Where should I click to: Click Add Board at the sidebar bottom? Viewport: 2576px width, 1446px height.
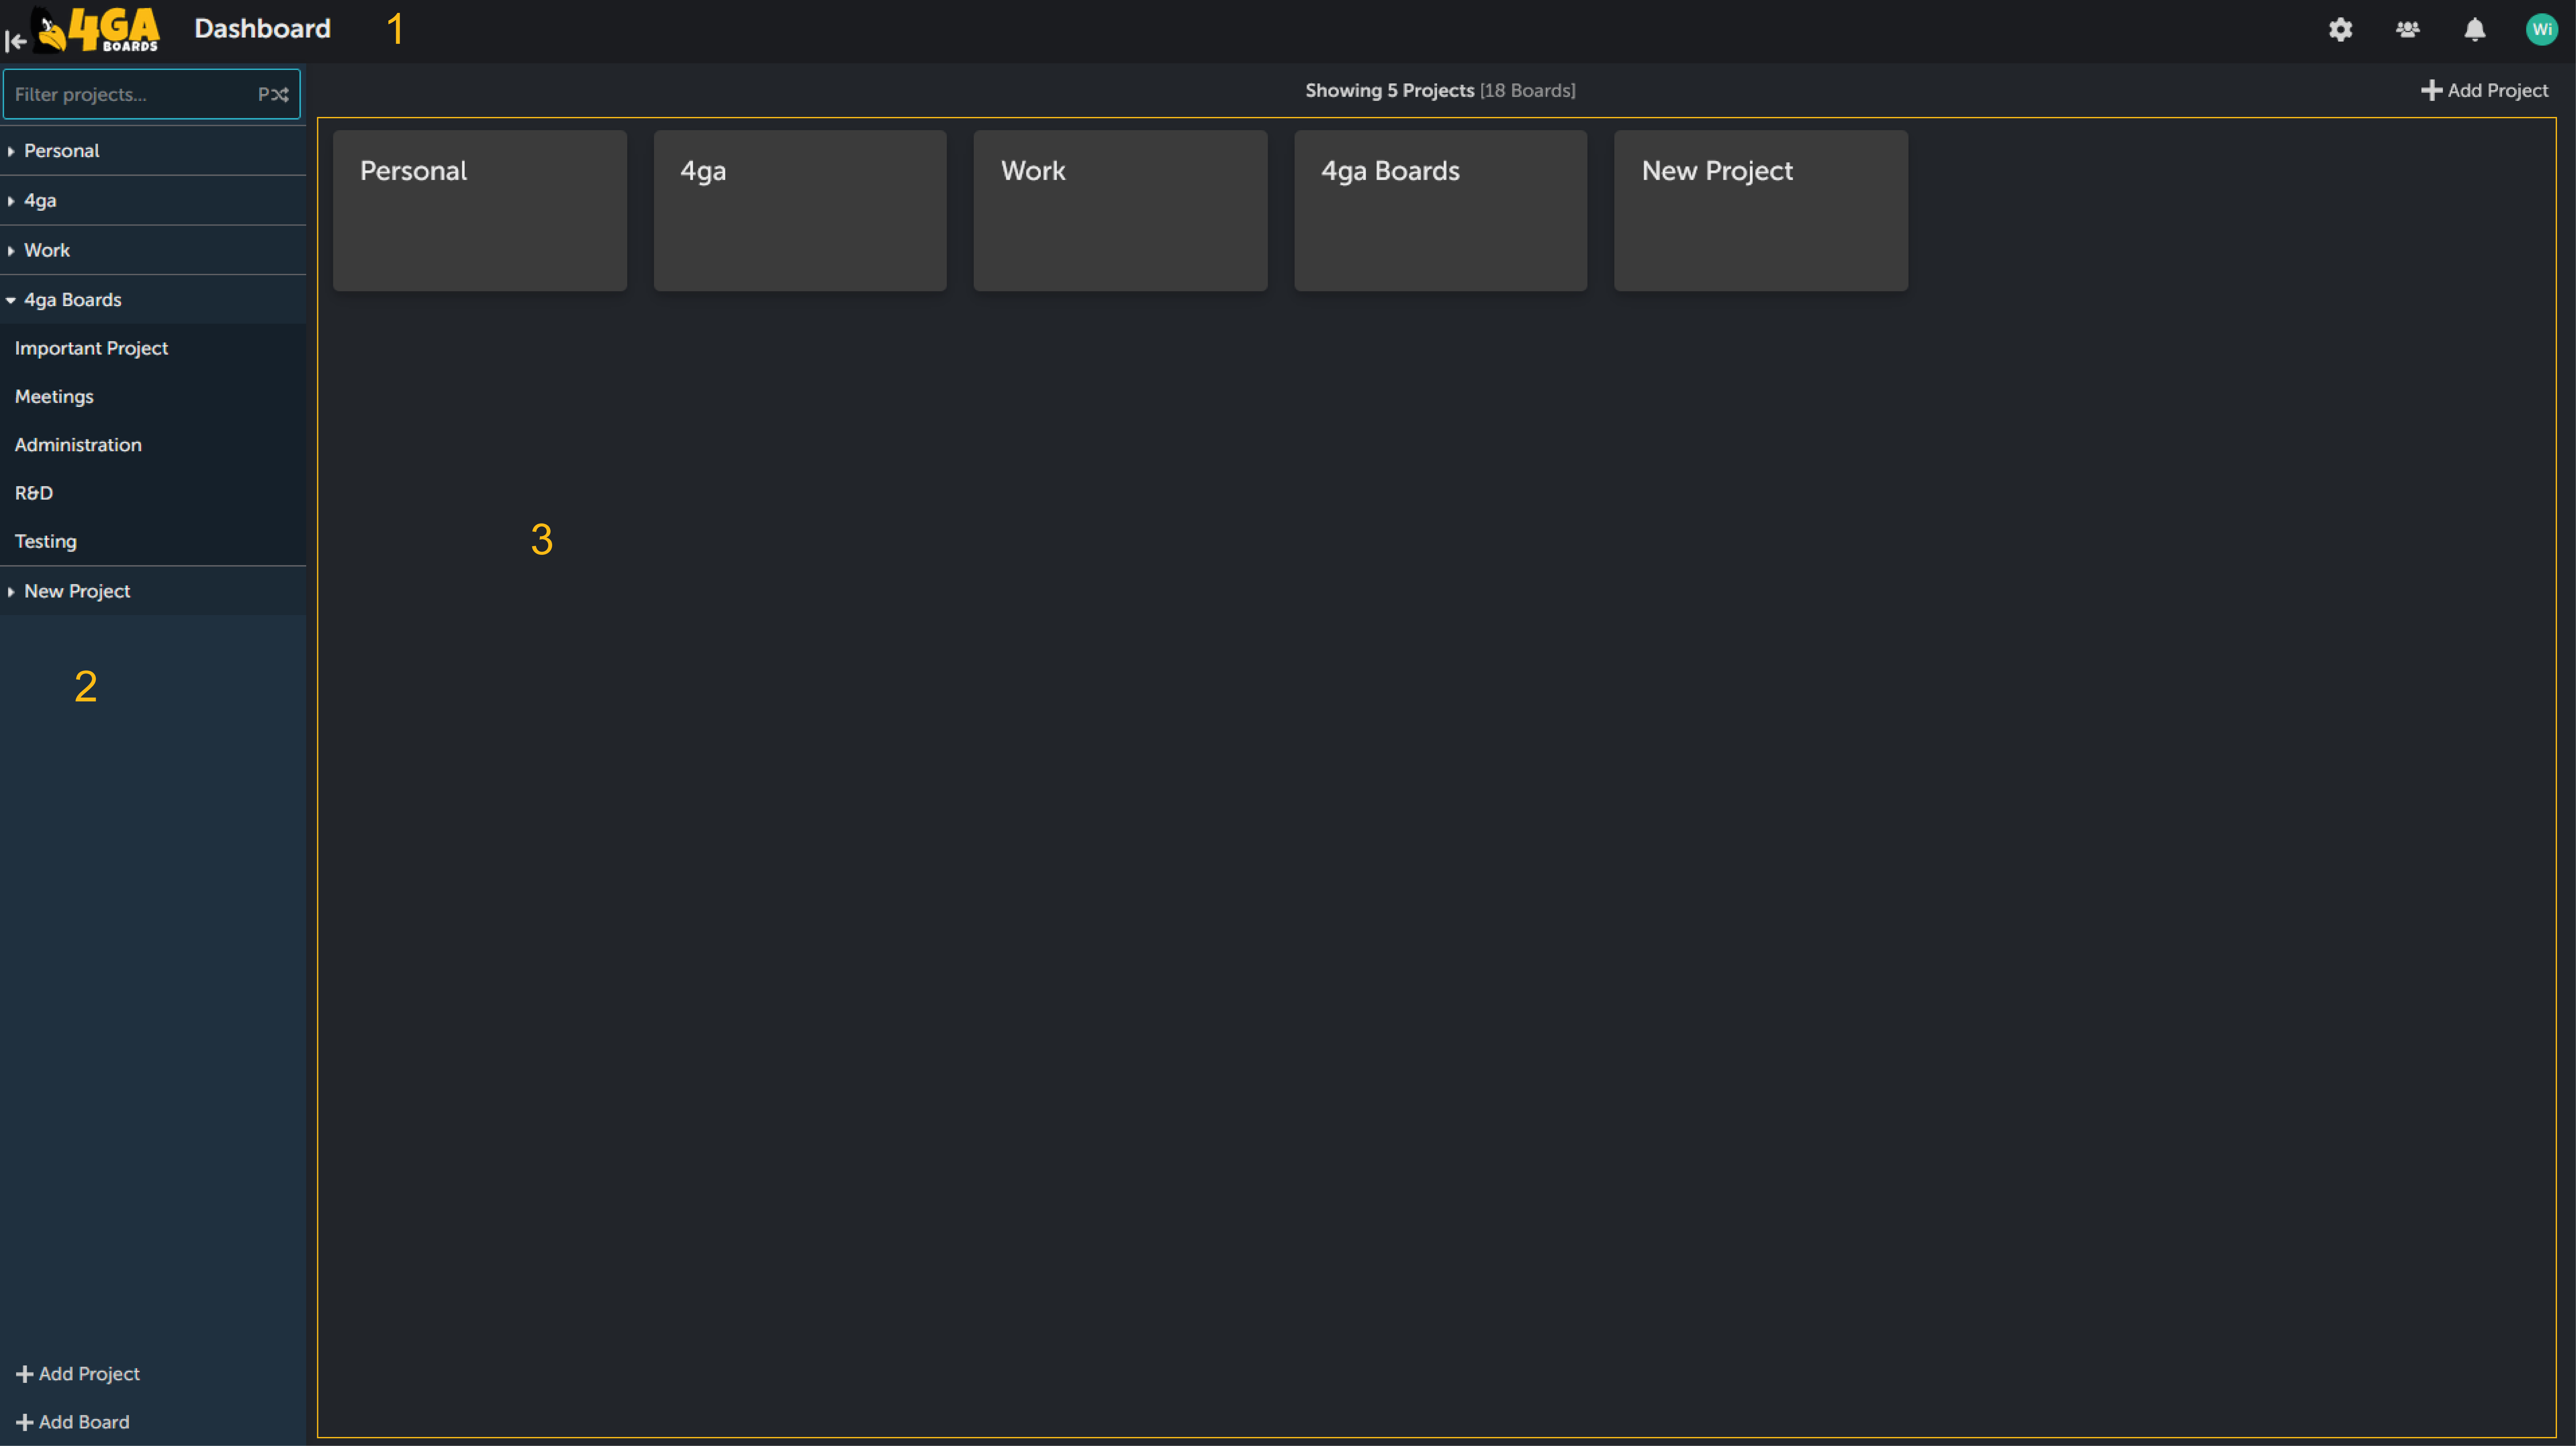click(x=73, y=1422)
